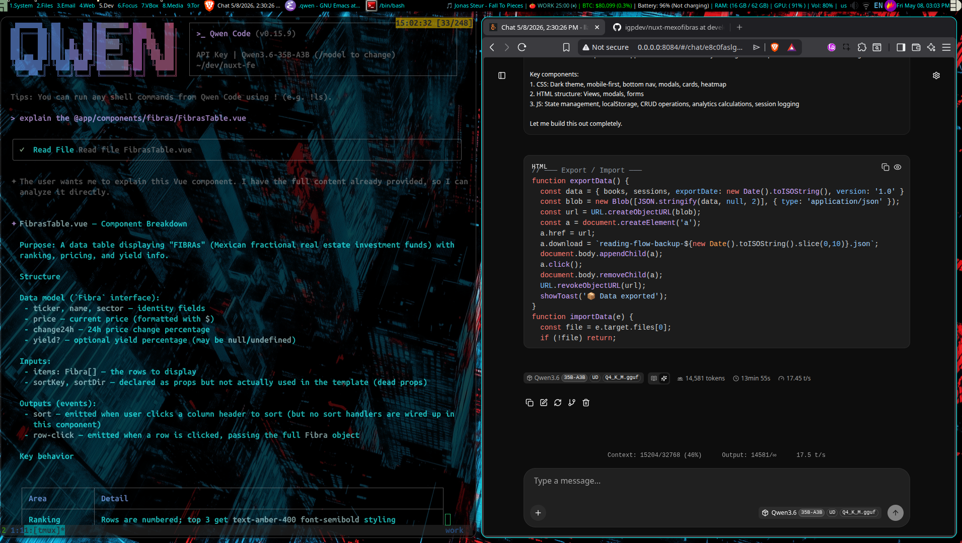Click the EN keyboard layout indicator
Screen dimensions: 962x543
[878, 6]
